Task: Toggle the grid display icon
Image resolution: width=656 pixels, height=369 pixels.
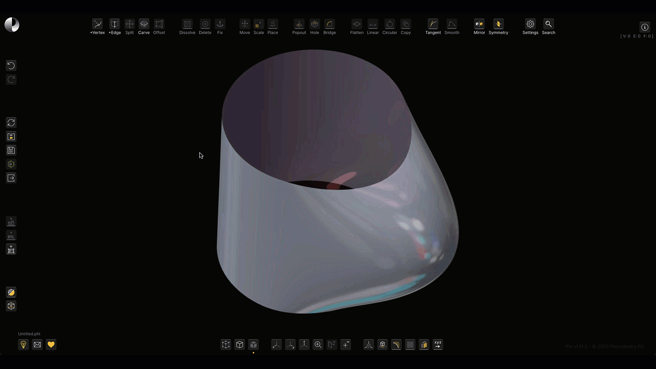Action: tap(410, 345)
